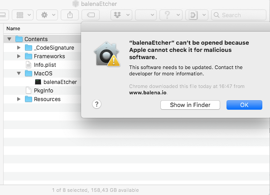Collapse the MacOS folder triangle

pyautogui.click(x=19, y=74)
